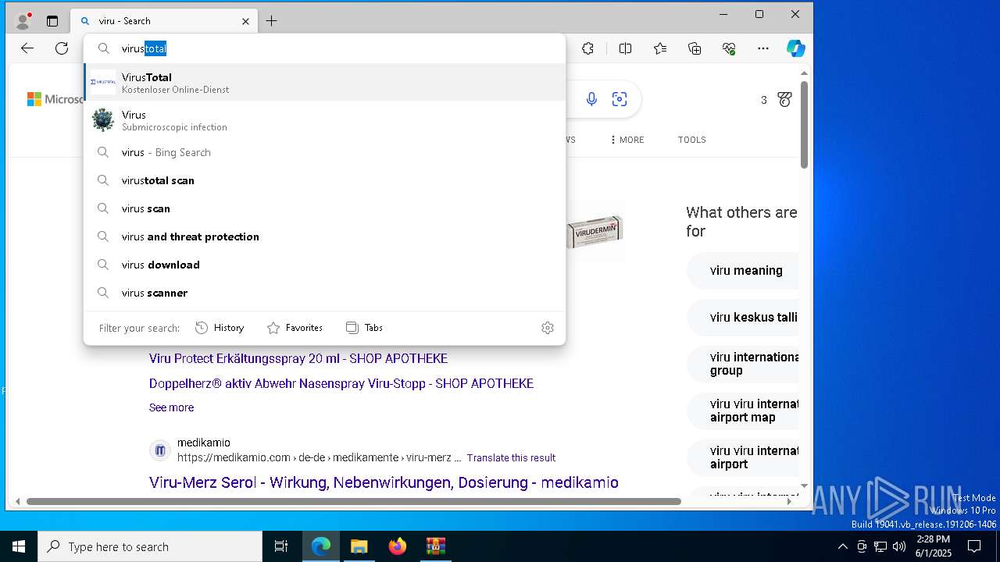Open 'Viru-Merz Serol' medikamio result
Screen dimensions: 1000x562
point(384,482)
